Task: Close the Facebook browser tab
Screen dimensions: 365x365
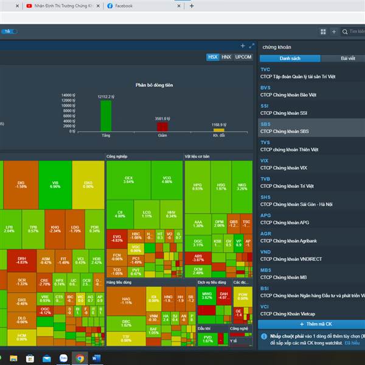Action: click(x=179, y=6)
